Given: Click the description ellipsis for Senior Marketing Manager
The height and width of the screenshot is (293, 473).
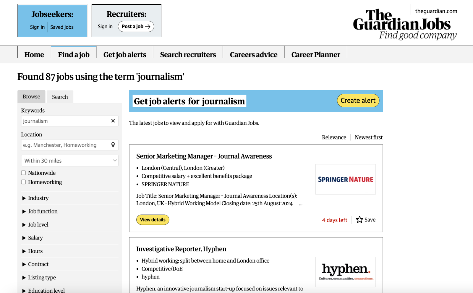Looking at the screenshot, I should [x=301, y=204].
